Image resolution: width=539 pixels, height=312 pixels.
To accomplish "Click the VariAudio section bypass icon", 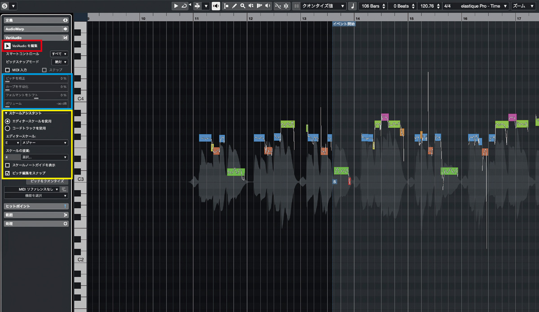I will pyautogui.click(x=66, y=38).
